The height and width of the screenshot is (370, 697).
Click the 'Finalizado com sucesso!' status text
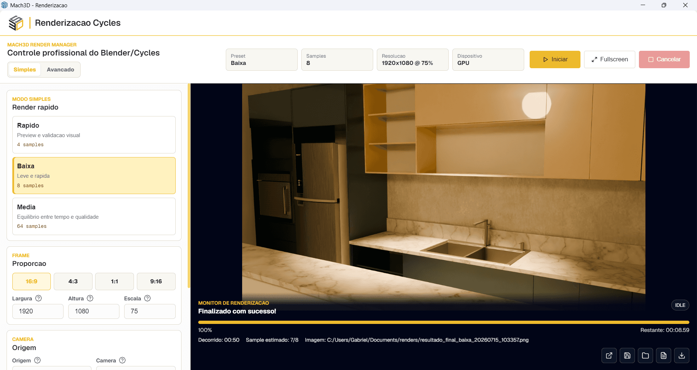coord(237,311)
